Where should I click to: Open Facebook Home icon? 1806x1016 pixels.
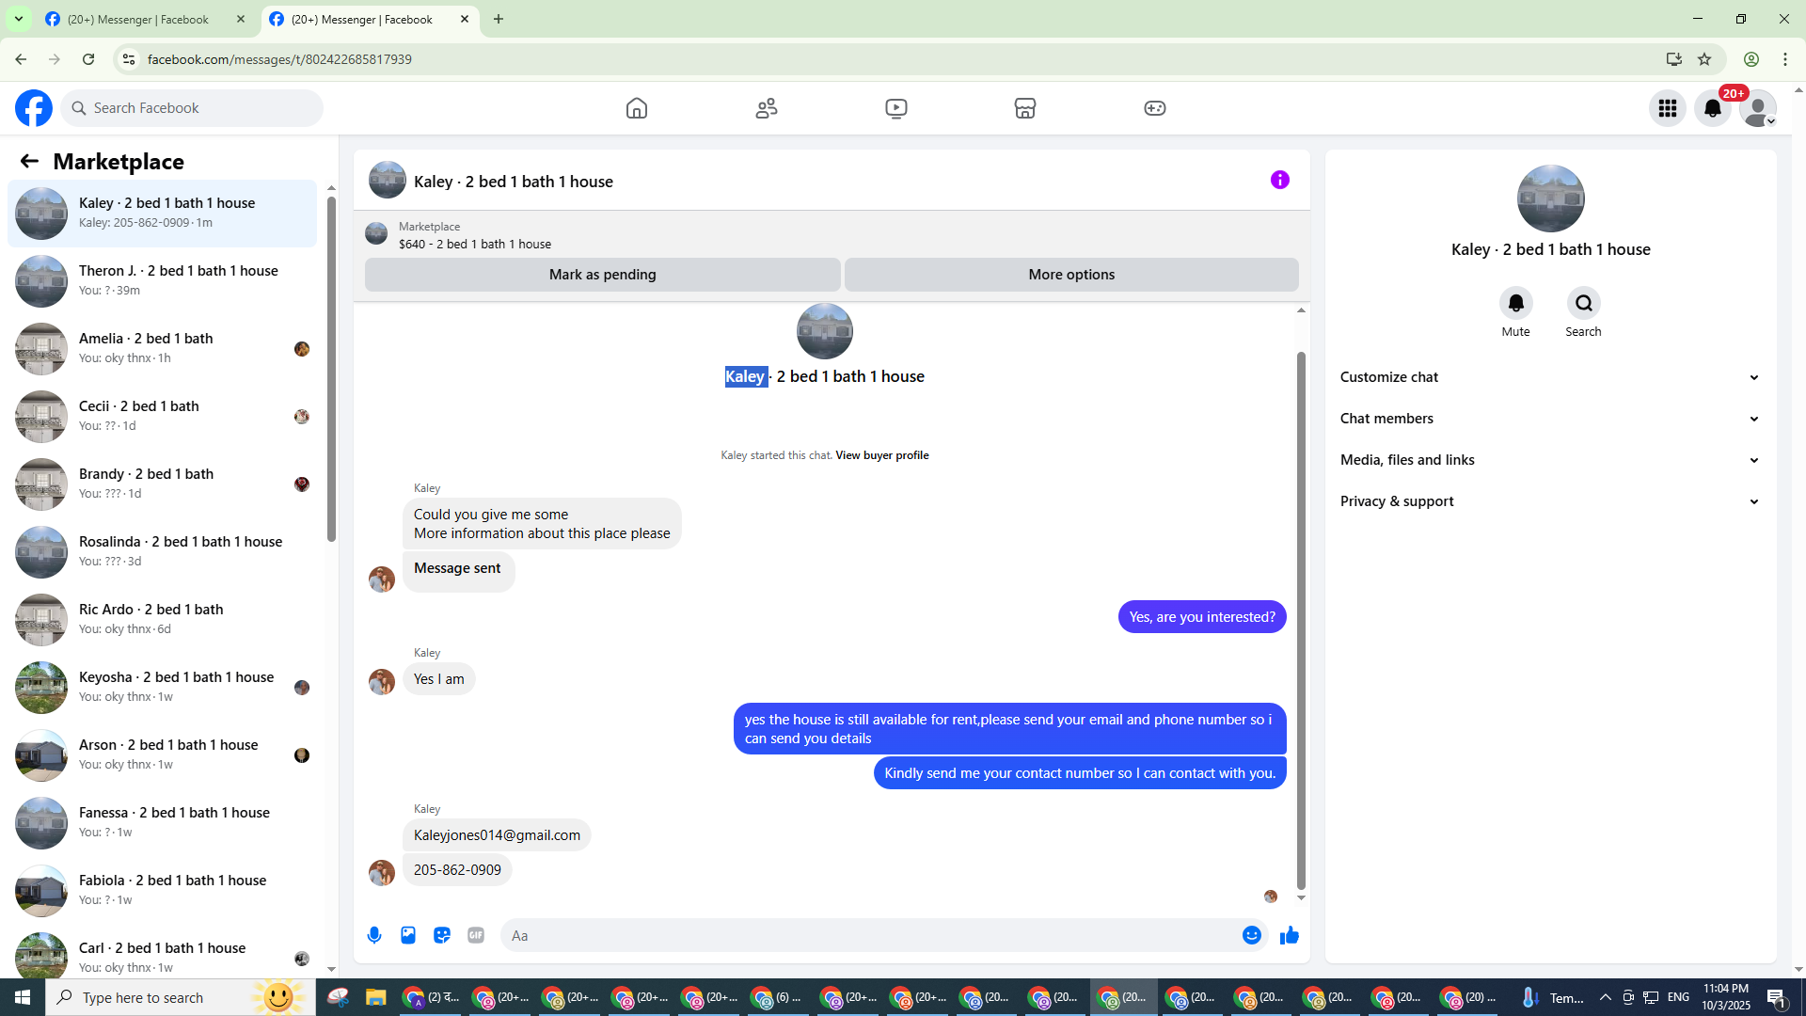click(x=637, y=108)
